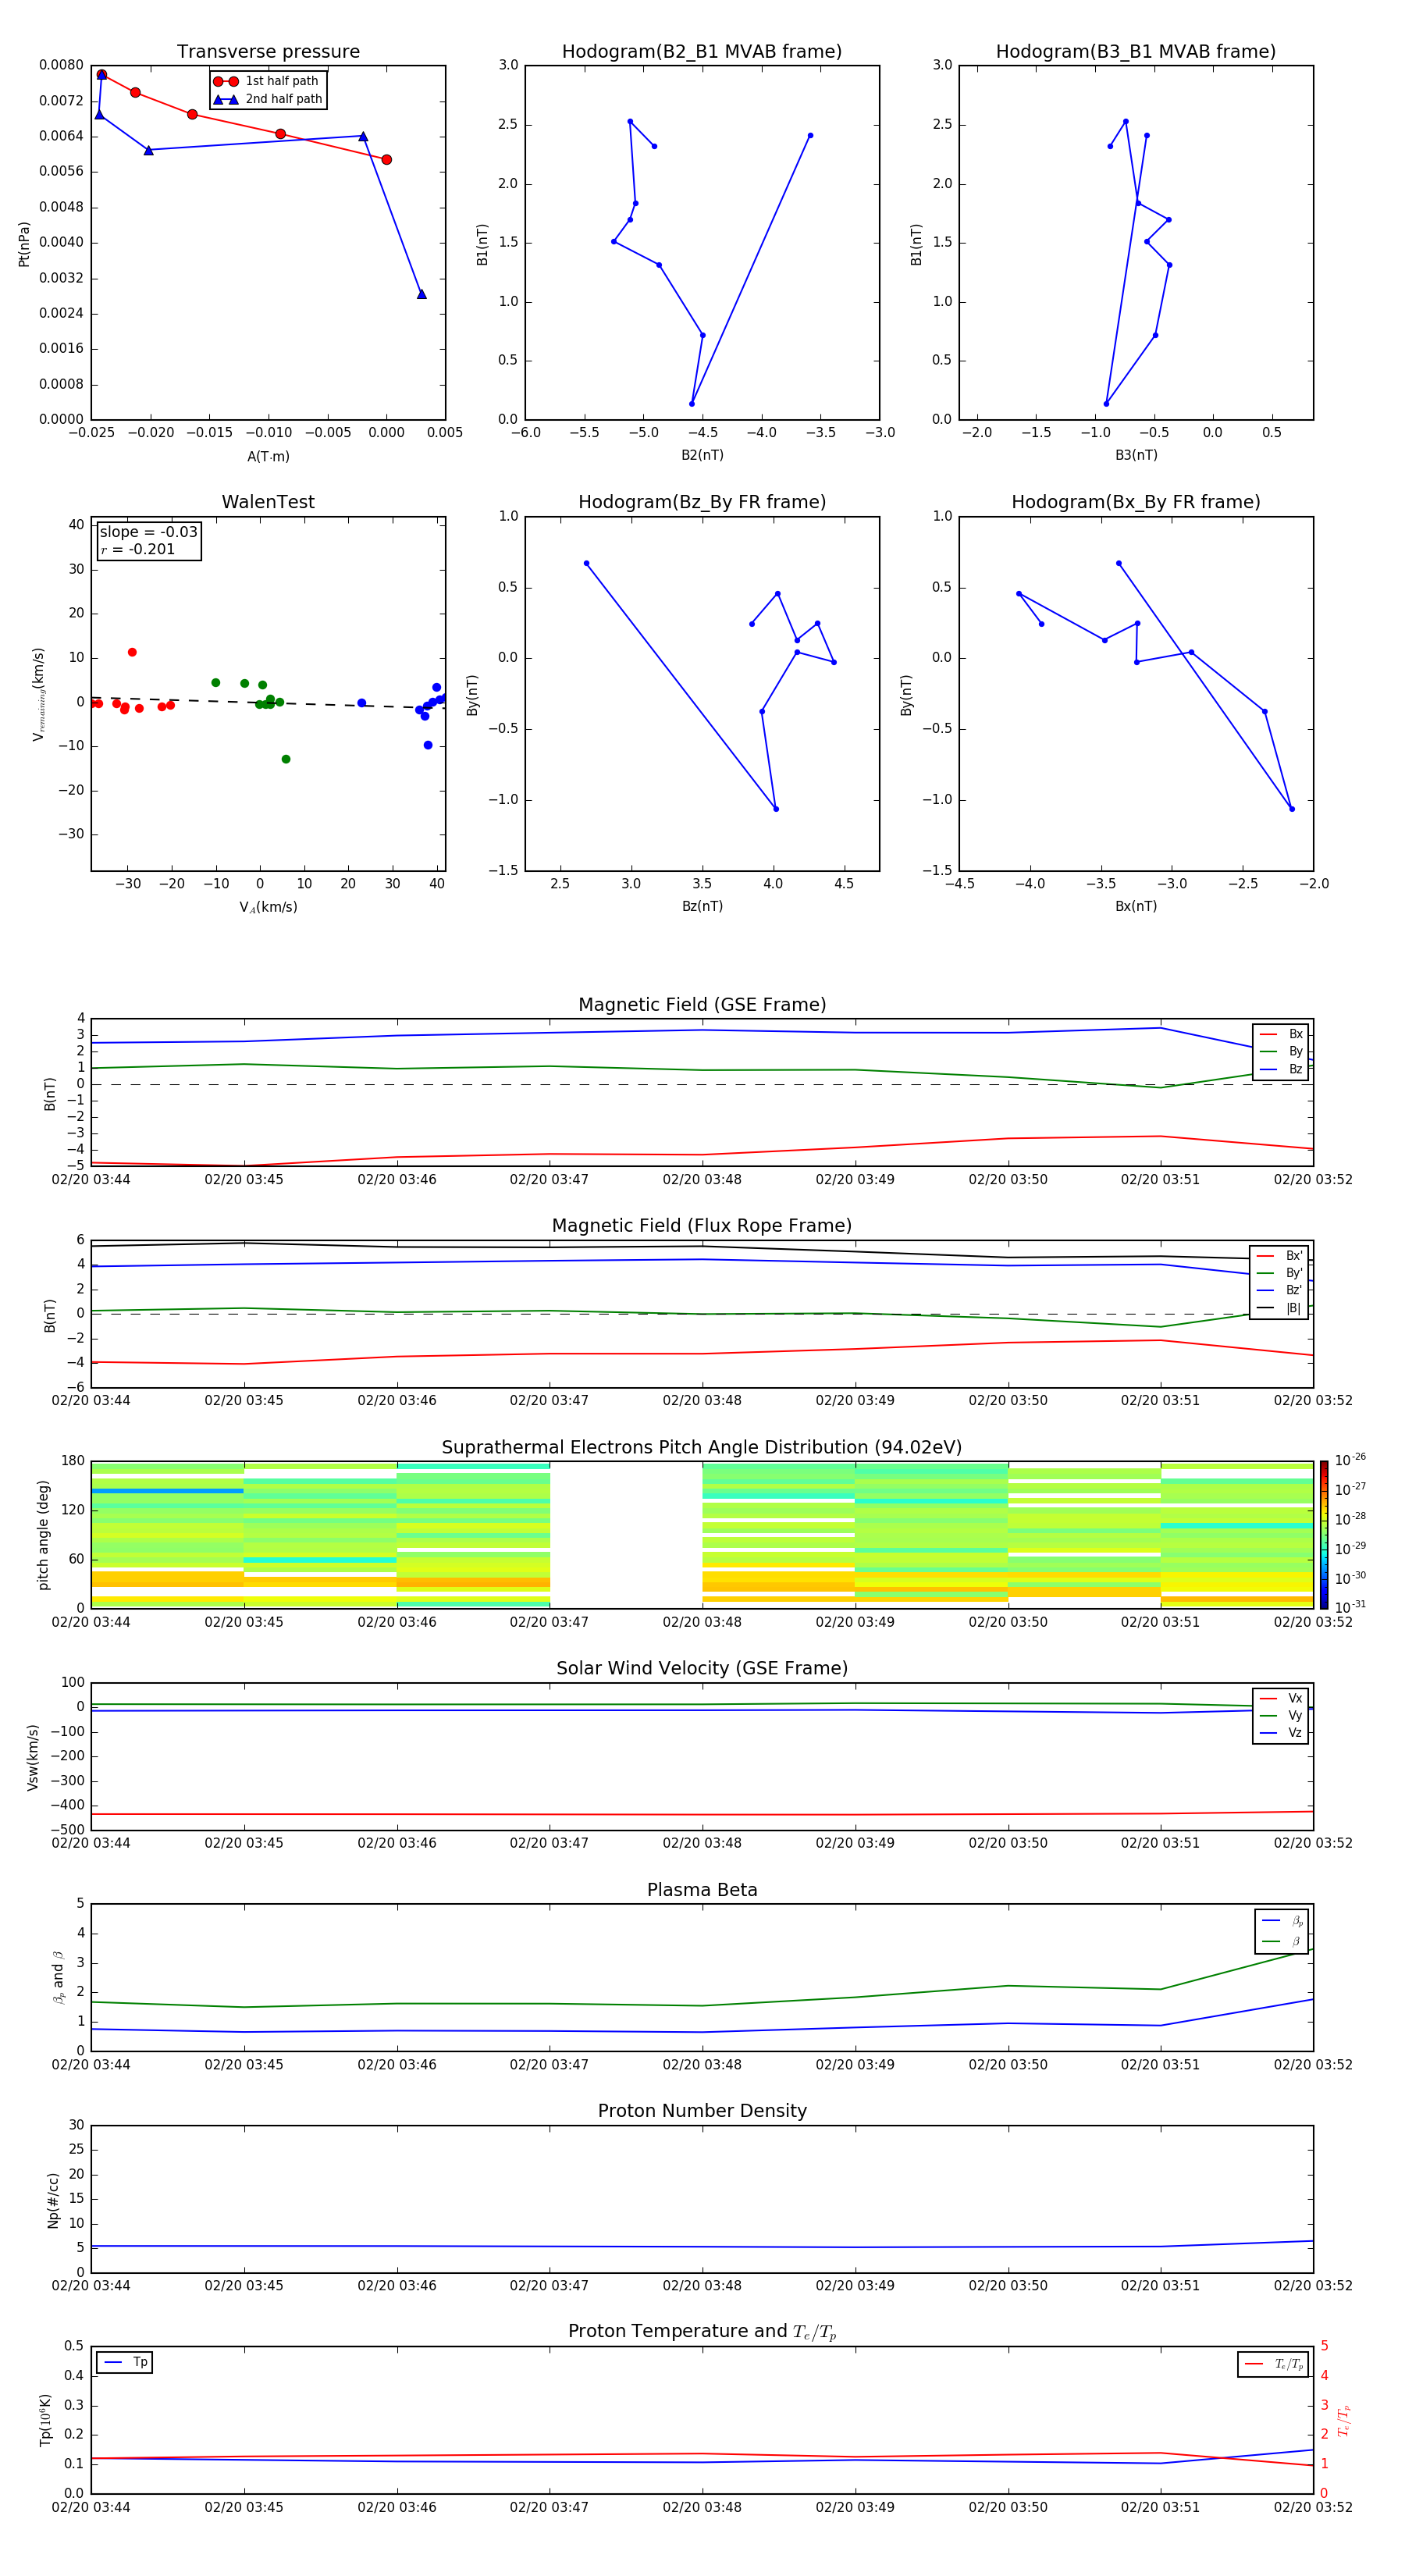Viewport: 1405px width, 2576px height.
Task: Click the 'Hodogram(B3_B1 MVAB frame)' title
Action: click(x=1136, y=52)
